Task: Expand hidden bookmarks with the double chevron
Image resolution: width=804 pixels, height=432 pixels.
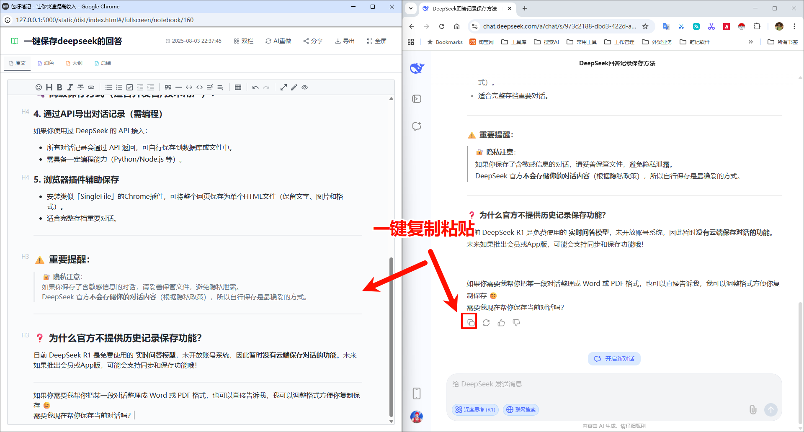Action: (750, 42)
